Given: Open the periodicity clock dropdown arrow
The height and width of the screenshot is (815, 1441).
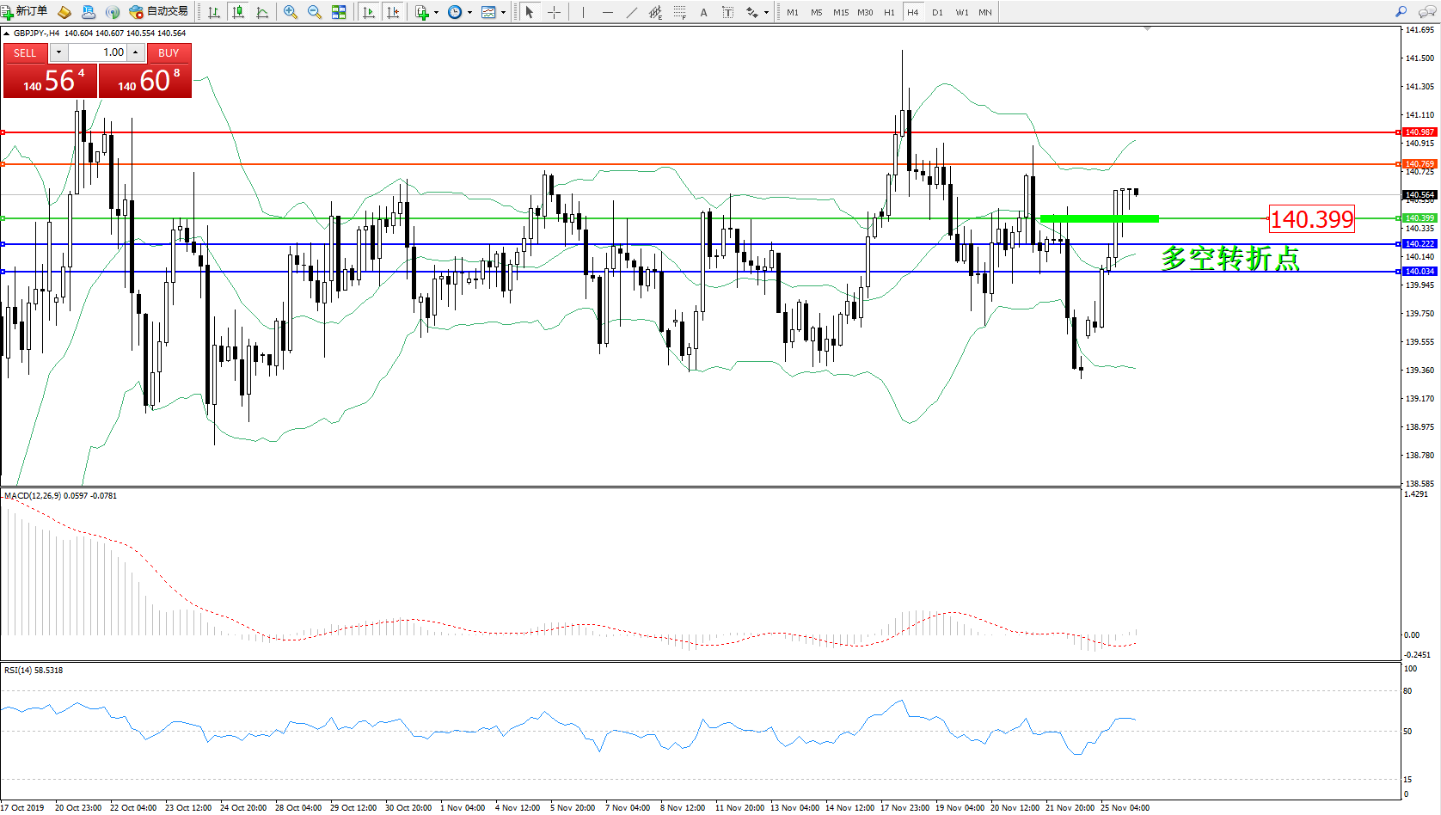Looking at the screenshot, I should [469, 13].
